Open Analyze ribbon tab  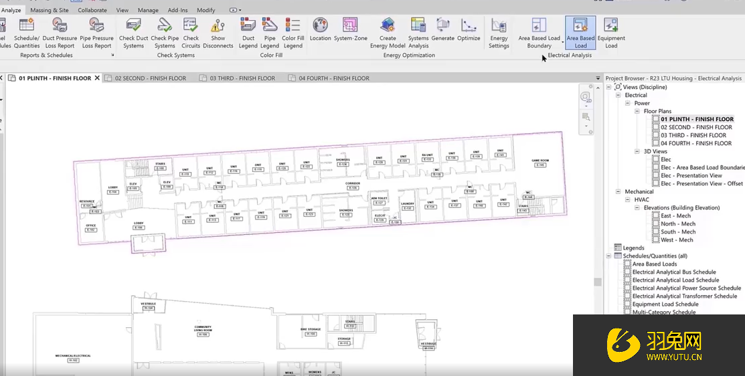[x=11, y=10]
